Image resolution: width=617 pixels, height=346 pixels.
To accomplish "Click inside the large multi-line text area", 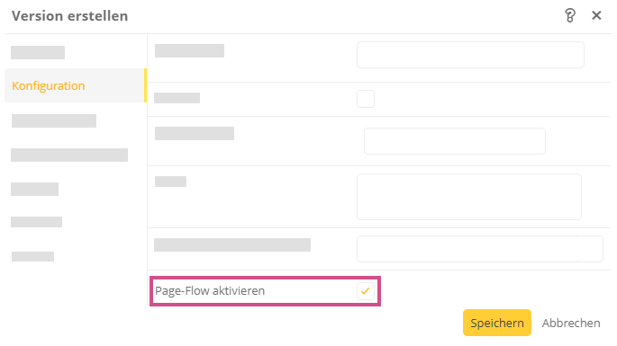I will click(468, 197).
